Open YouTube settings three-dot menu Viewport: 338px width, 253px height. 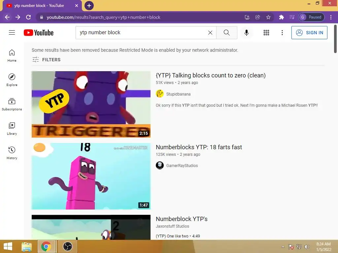pyautogui.click(x=282, y=33)
